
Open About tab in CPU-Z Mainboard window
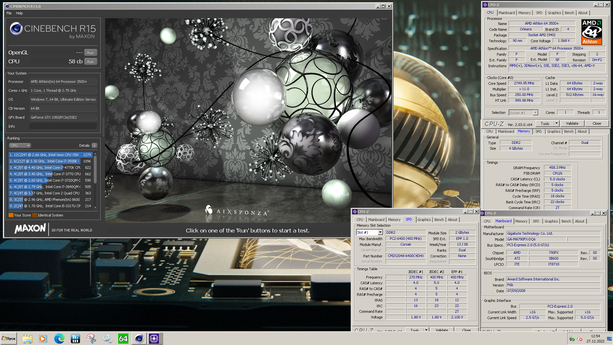579,221
